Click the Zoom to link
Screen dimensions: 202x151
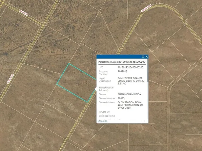pos(103,121)
